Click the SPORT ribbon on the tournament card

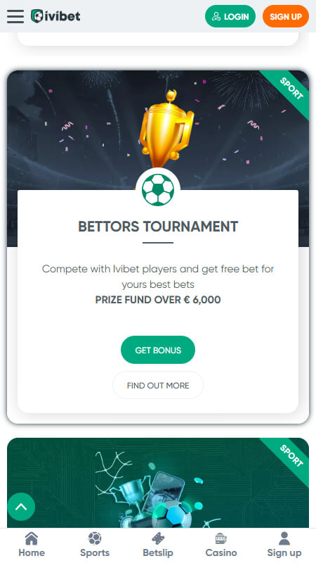[x=289, y=90]
